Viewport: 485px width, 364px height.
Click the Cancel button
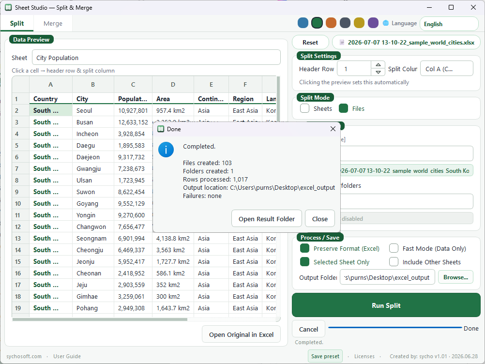[x=308, y=329]
